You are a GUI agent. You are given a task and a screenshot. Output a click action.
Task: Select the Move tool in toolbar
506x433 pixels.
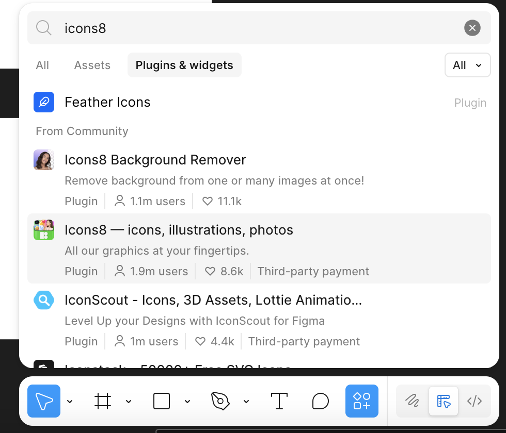coord(44,401)
